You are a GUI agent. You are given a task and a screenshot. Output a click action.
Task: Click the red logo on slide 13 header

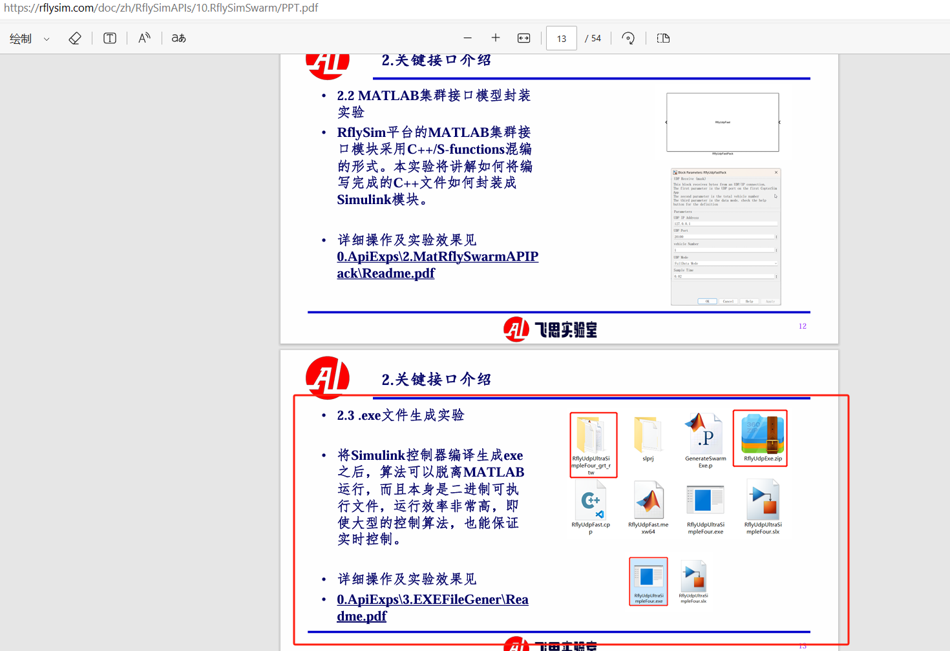(x=328, y=378)
